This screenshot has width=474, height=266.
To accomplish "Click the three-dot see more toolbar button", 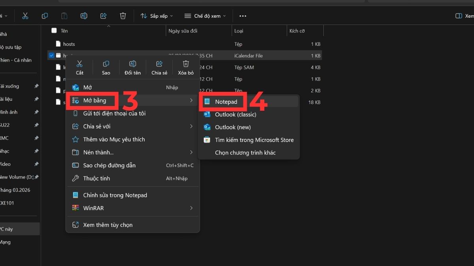I will (x=243, y=16).
